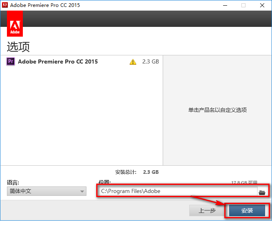Click the disabled maximize window button

coord(243,5)
